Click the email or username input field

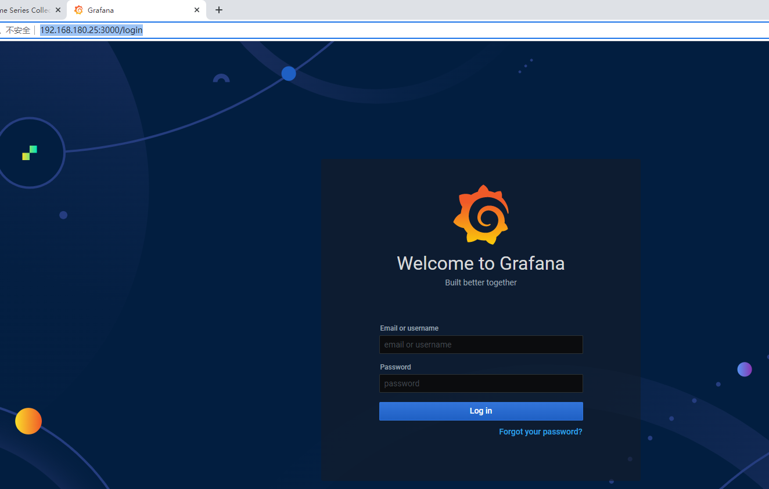tap(481, 345)
